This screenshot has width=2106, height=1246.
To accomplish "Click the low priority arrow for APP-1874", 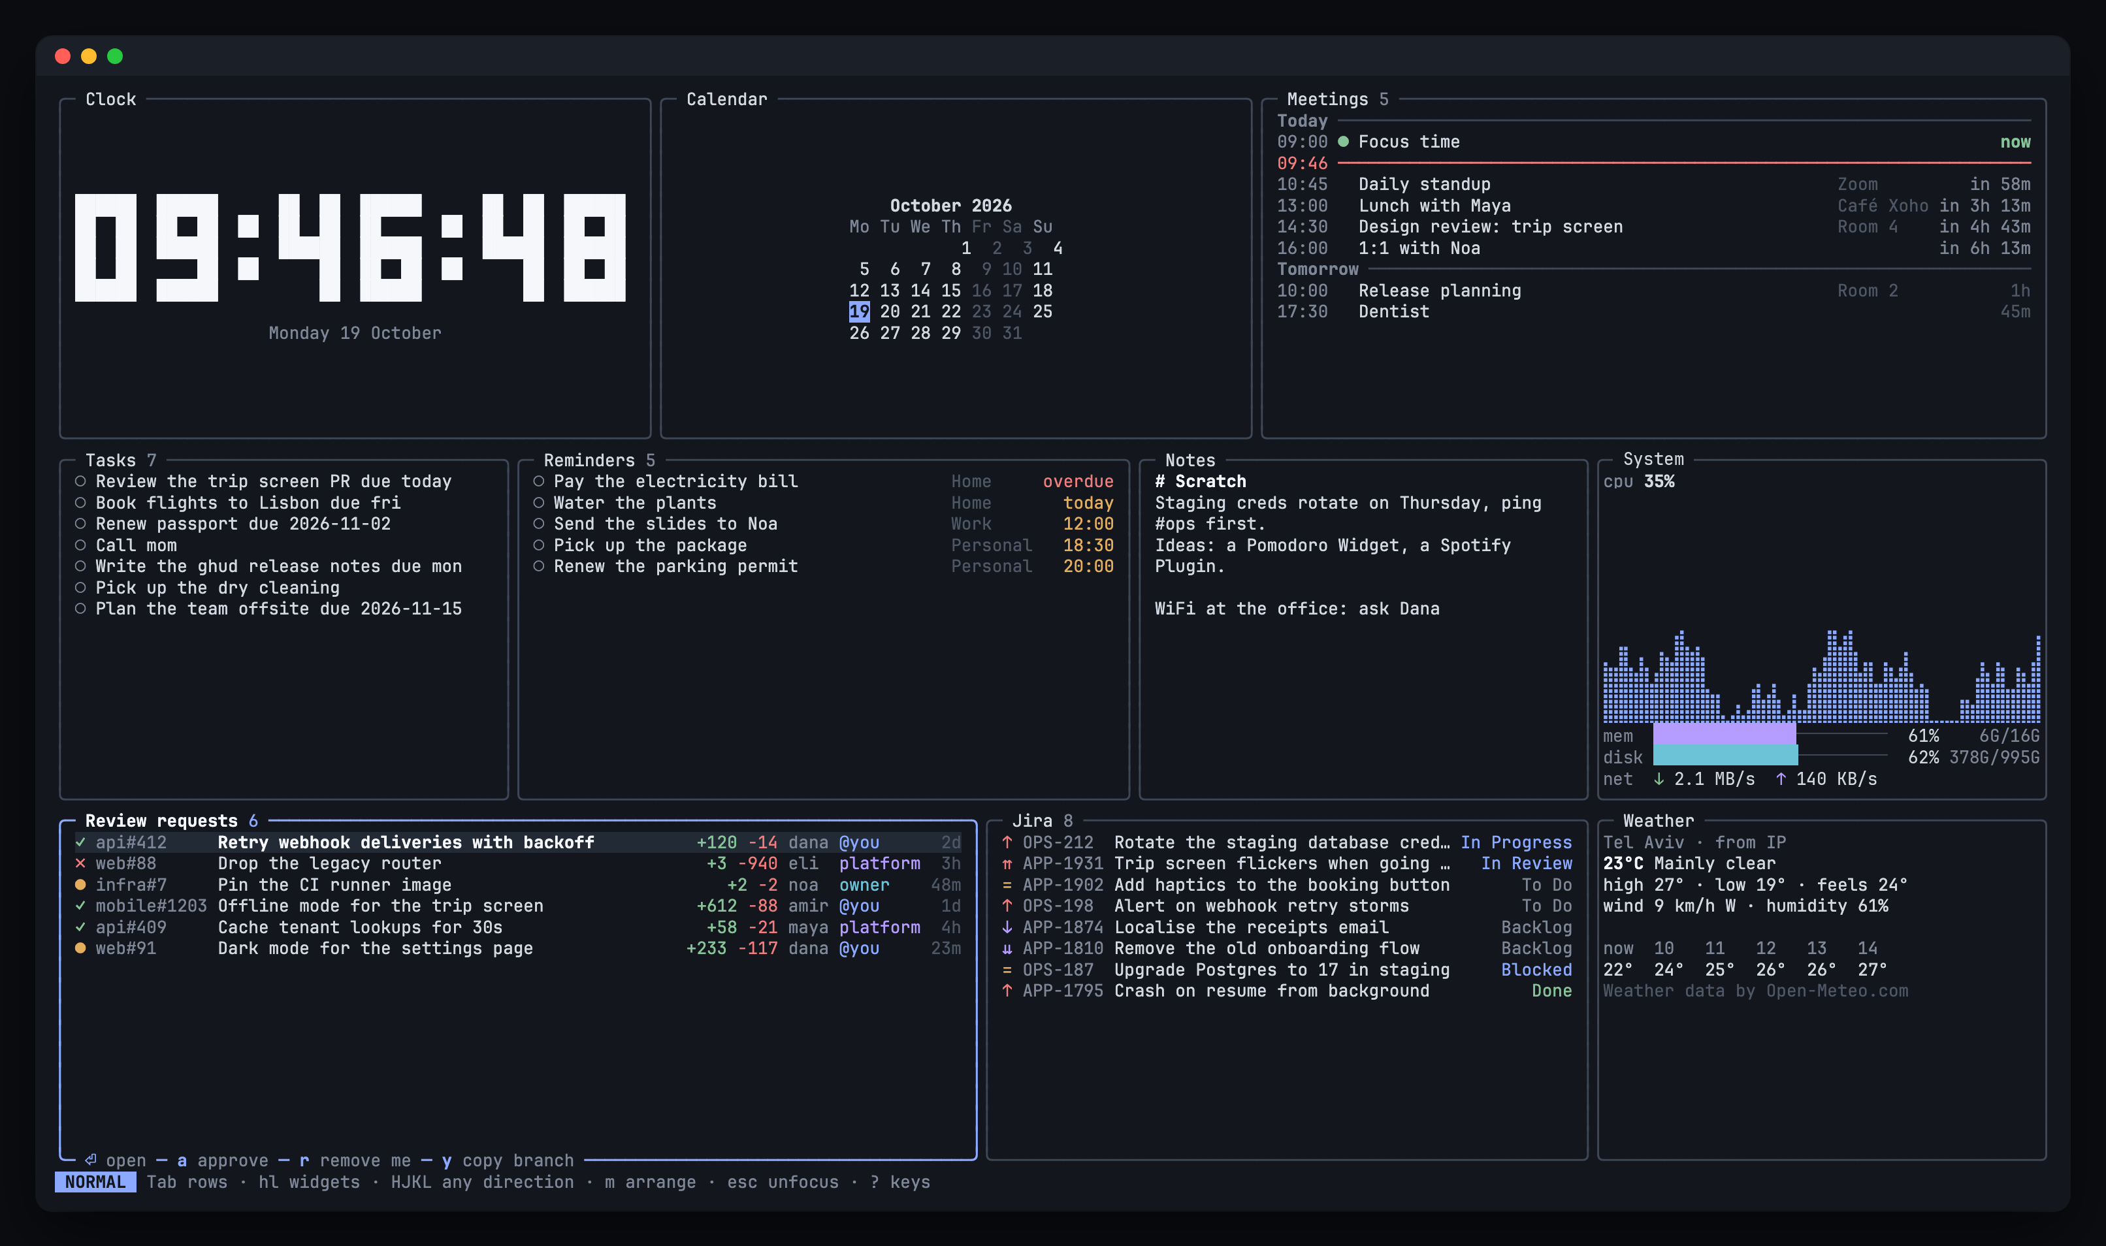I will point(1007,927).
